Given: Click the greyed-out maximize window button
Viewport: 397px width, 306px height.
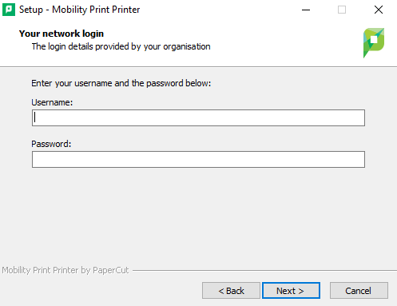Looking at the screenshot, I should [x=342, y=10].
